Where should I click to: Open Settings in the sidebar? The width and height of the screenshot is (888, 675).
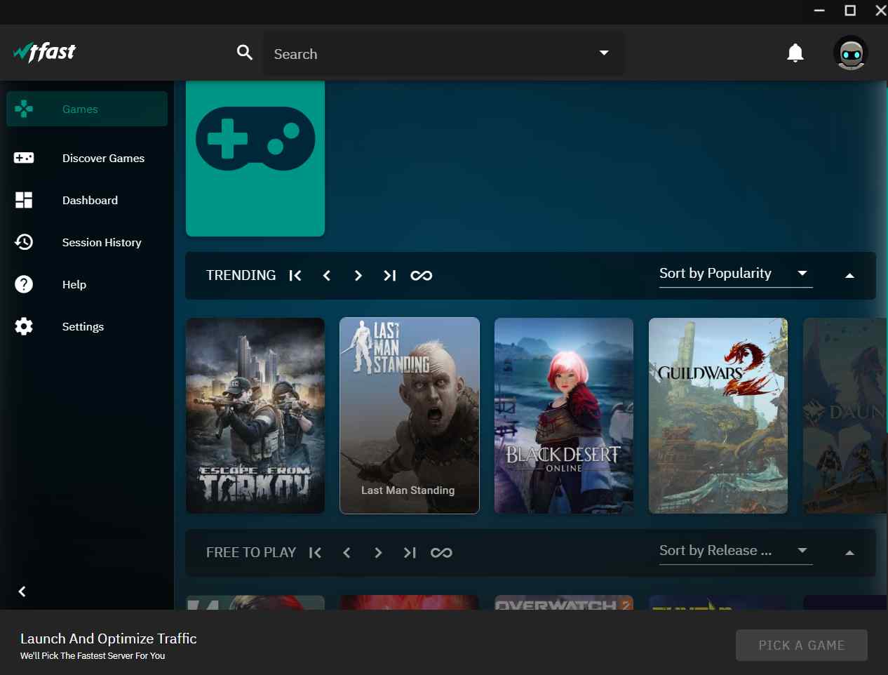87,326
